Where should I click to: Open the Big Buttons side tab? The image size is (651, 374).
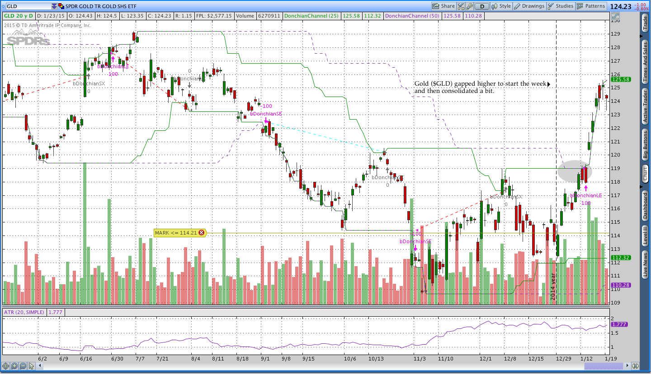tap(645, 144)
